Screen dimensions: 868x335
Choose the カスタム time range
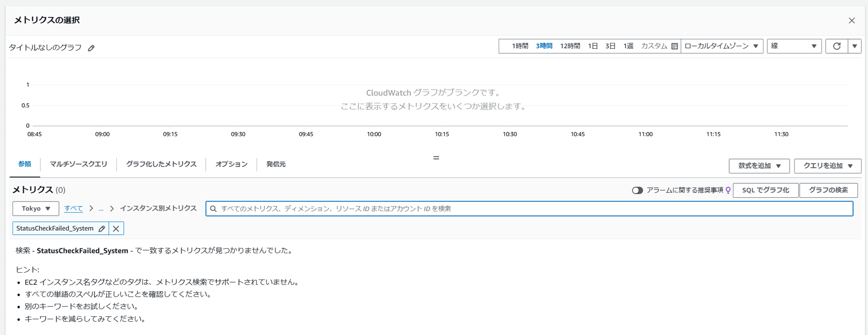click(654, 46)
